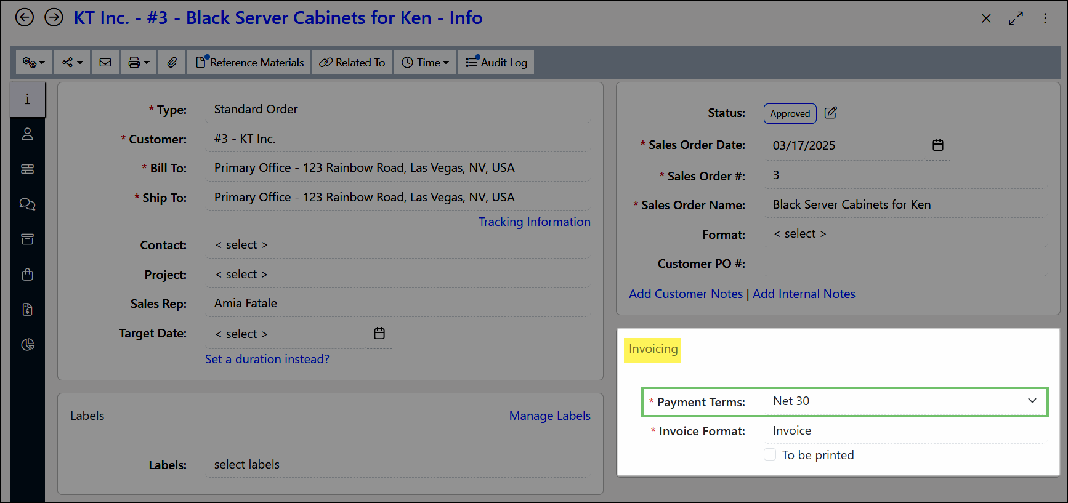Open Tracking Information link
1068x503 pixels.
click(534, 222)
